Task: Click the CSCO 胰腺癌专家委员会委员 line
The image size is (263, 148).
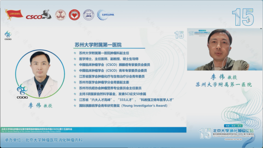Action: [114, 65]
